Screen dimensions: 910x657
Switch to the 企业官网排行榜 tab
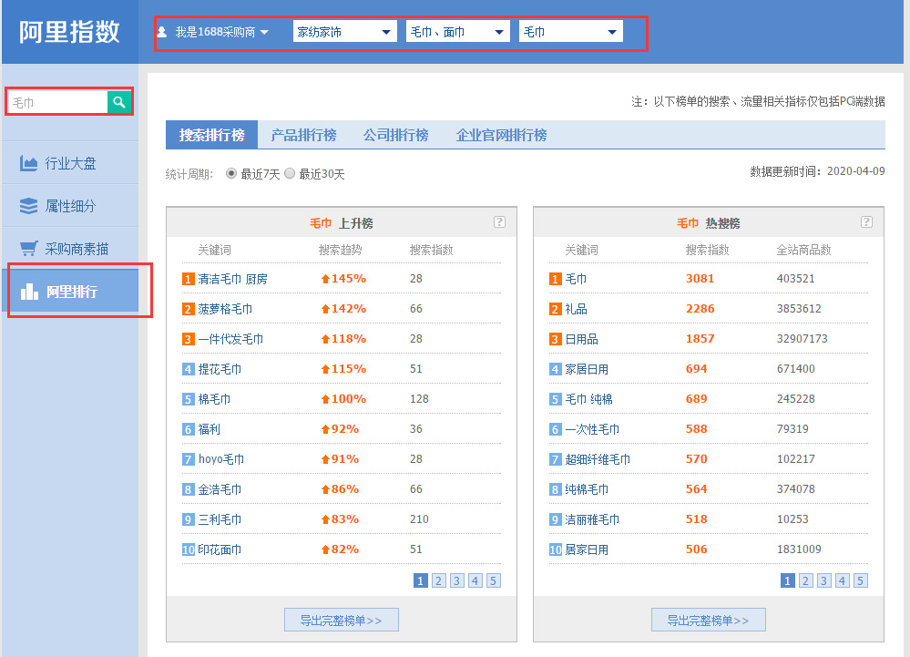pyautogui.click(x=501, y=135)
